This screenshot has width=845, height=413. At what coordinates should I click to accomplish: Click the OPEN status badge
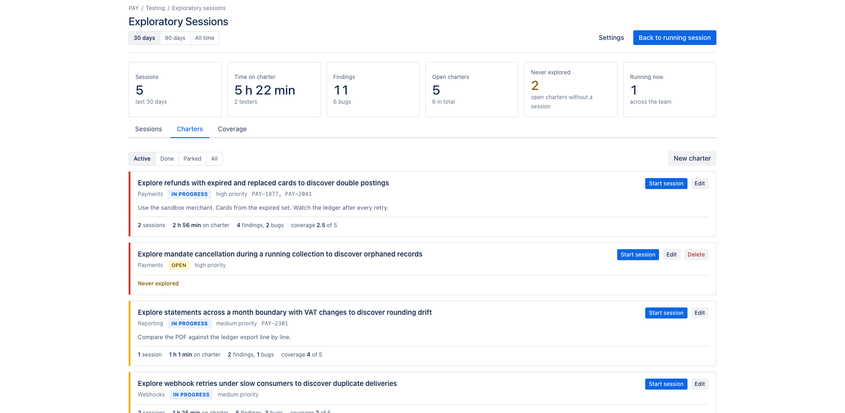click(x=179, y=265)
